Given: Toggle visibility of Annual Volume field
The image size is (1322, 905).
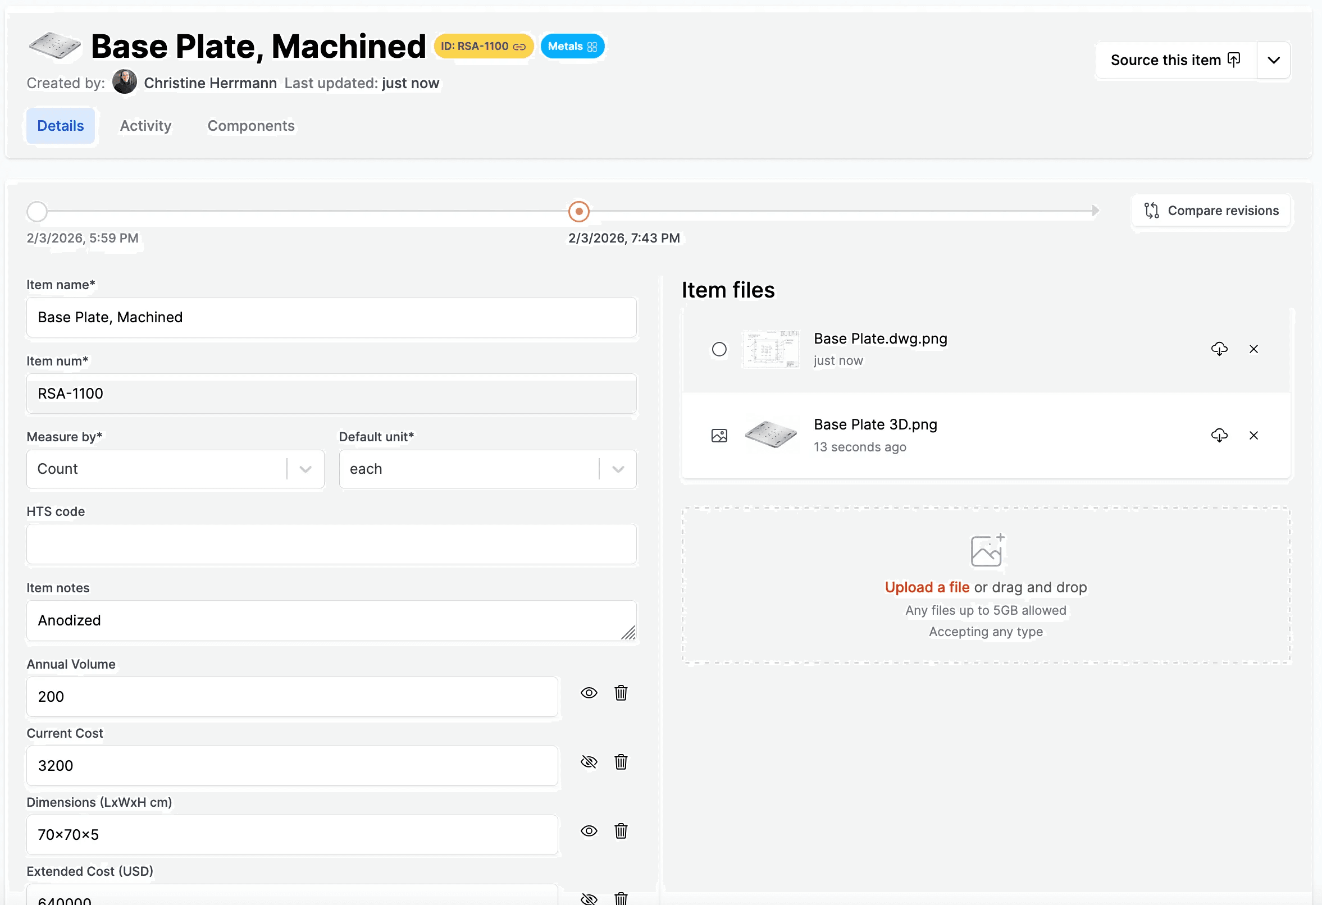Looking at the screenshot, I should (589, 693).
